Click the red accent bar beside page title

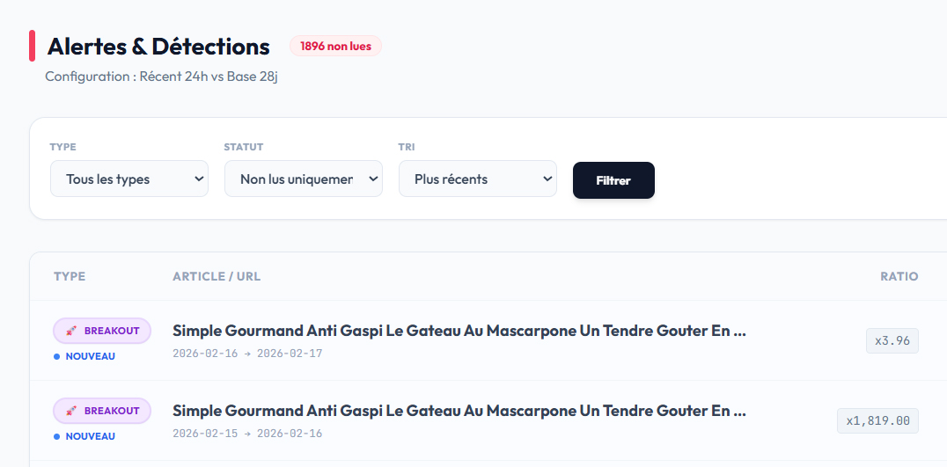32,46
